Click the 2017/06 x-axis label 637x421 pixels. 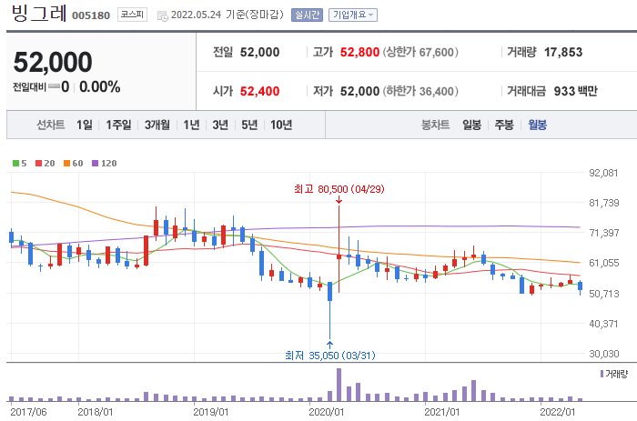coord(28,412)
